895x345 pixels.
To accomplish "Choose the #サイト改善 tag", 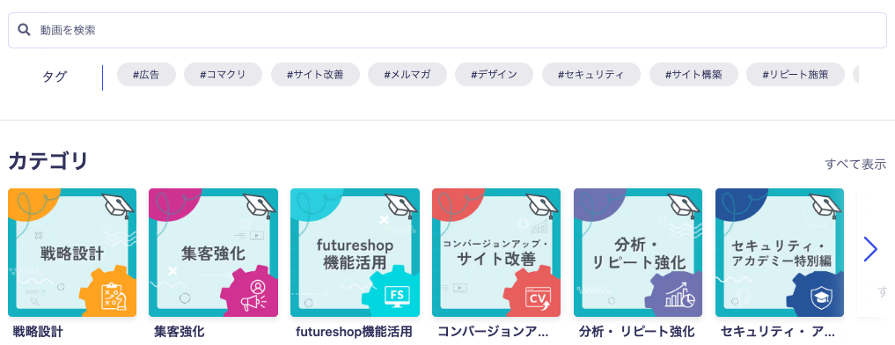I will pyautogui.click(x=315, y=74).
